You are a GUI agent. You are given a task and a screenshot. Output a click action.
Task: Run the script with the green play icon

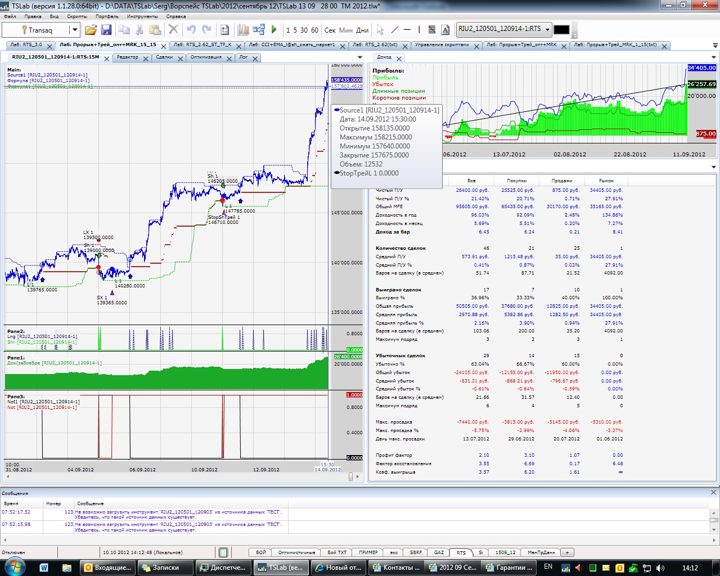pyautogui.click(x=274, y=30)
